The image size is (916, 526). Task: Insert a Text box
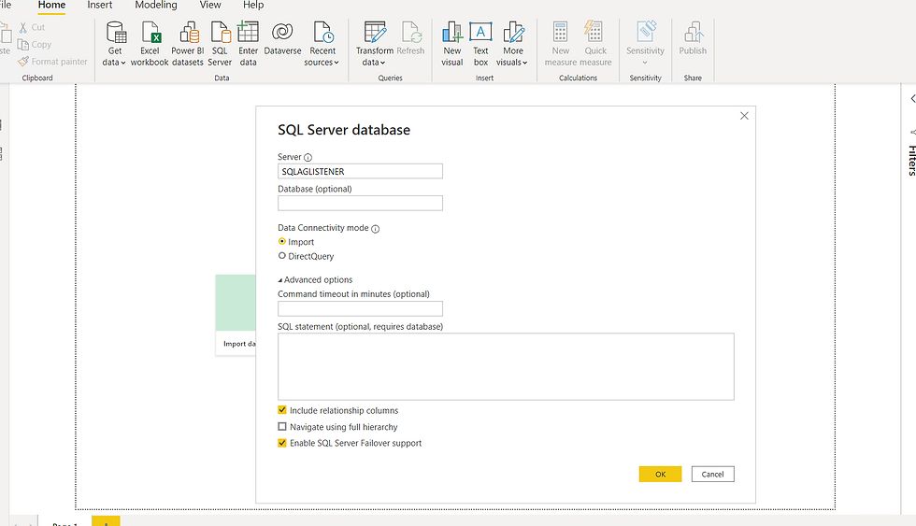pos(480,44)
